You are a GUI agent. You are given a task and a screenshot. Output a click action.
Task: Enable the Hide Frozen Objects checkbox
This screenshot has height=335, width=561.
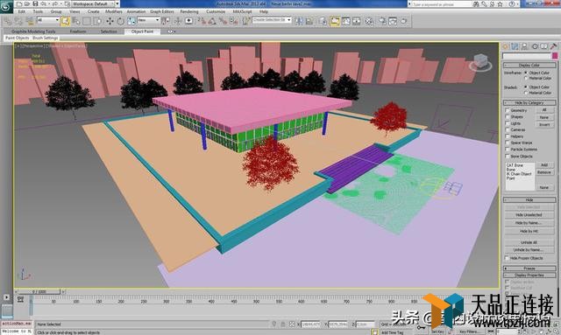point(507,257)
